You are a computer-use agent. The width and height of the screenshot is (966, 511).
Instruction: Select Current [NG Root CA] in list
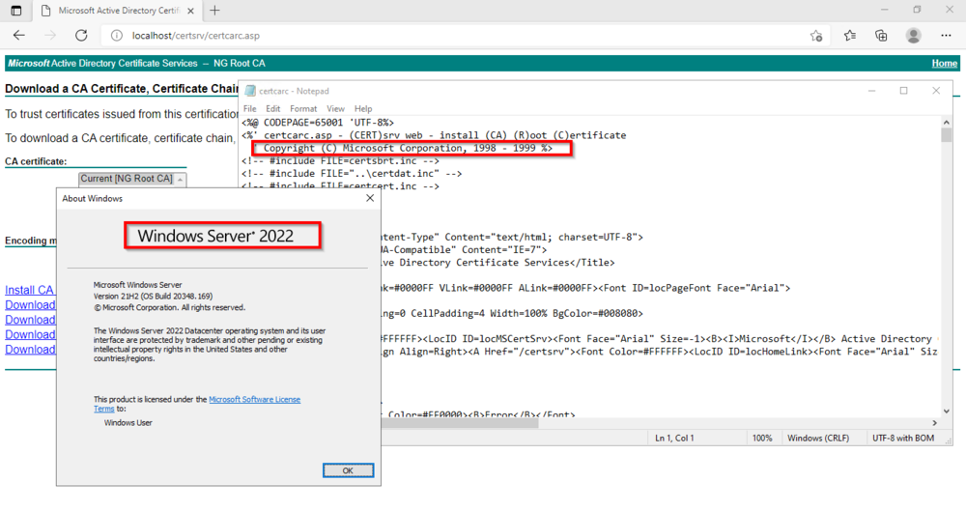(x=127, y=179)
